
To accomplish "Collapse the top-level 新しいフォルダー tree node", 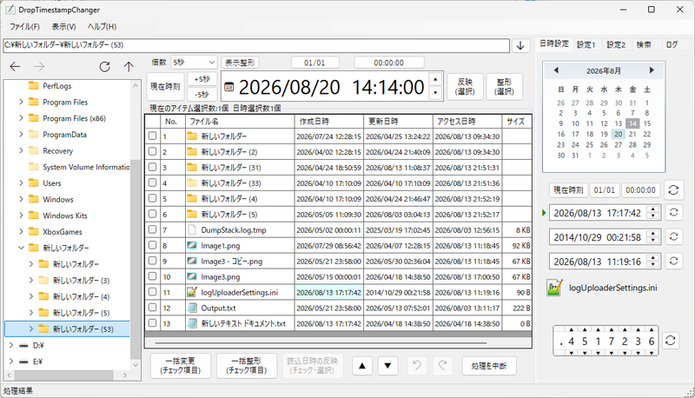I will (21, 248).
